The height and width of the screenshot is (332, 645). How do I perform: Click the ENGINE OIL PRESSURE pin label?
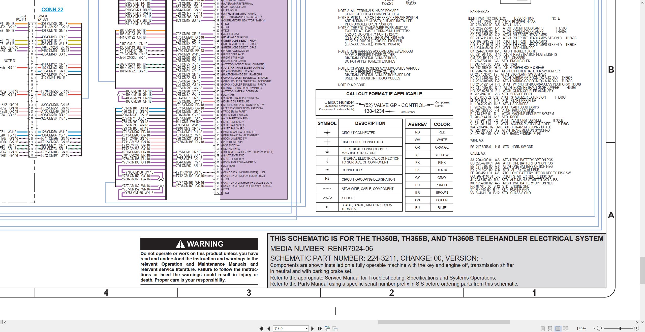(x=236, y=101)
